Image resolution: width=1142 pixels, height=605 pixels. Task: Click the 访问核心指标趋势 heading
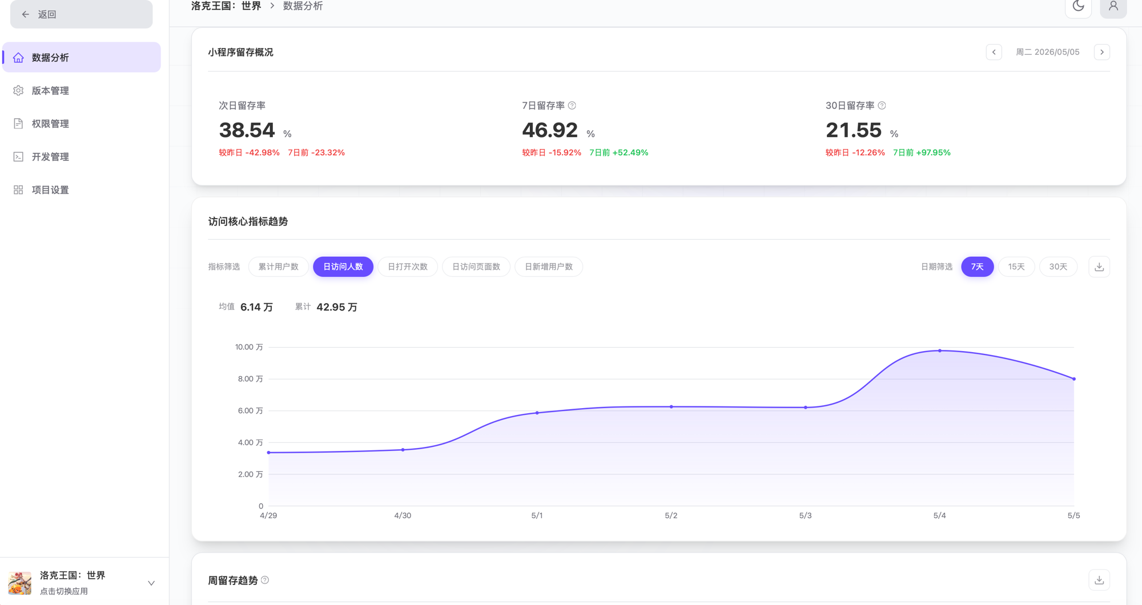coord(248,221)
